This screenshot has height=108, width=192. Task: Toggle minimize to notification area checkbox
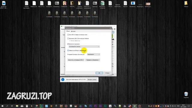pyautogui.click(x=68, y=50)
